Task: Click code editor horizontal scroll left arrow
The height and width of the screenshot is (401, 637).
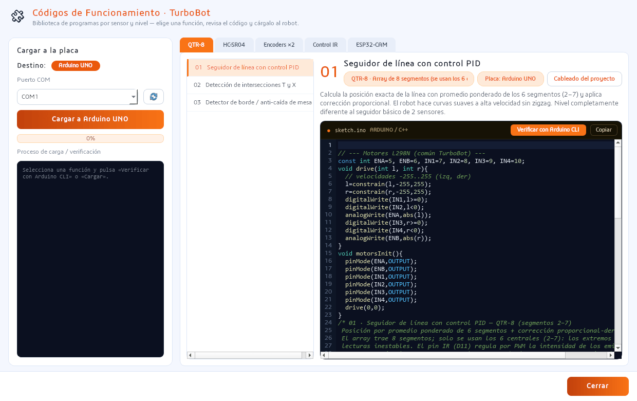Action: [324, 355]
